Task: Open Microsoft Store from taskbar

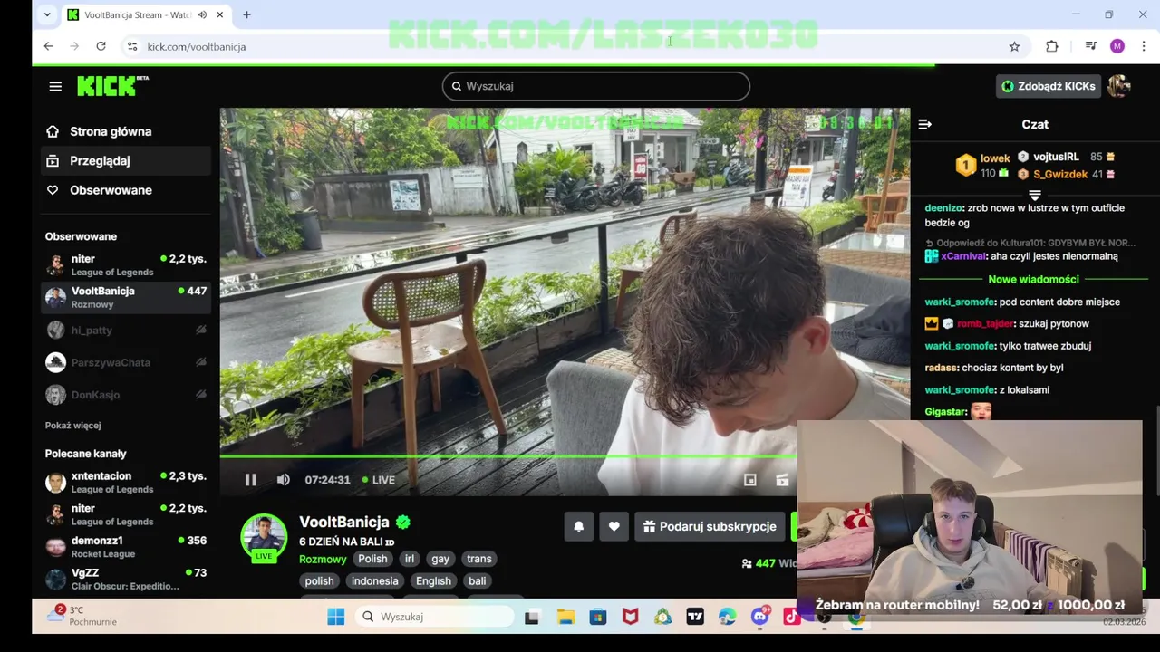Action: click(598, 617)
